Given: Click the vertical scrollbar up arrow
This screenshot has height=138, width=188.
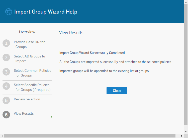Looking at the screenshot, I should [x=186, y=2].
